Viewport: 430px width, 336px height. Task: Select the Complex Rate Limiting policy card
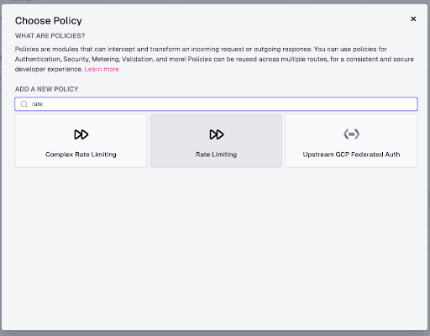(81, 141)
